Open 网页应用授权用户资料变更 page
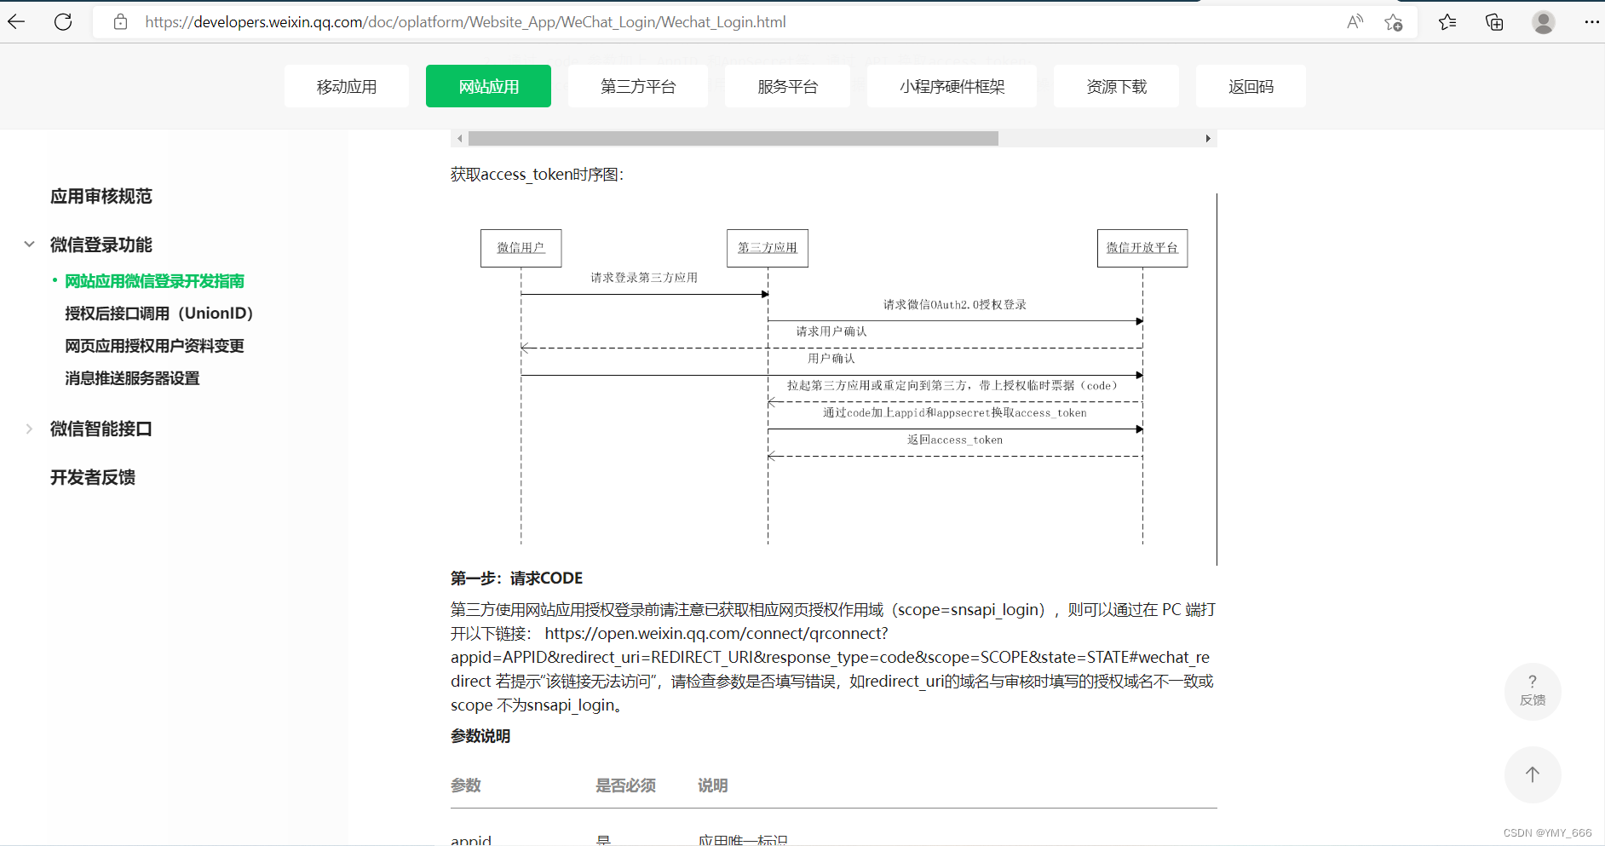Screen dimensions: 1605x846 (155, 346)
